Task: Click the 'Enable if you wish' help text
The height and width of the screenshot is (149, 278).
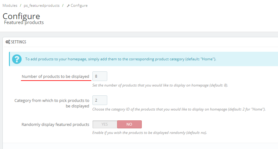Action: pos(149,133)
